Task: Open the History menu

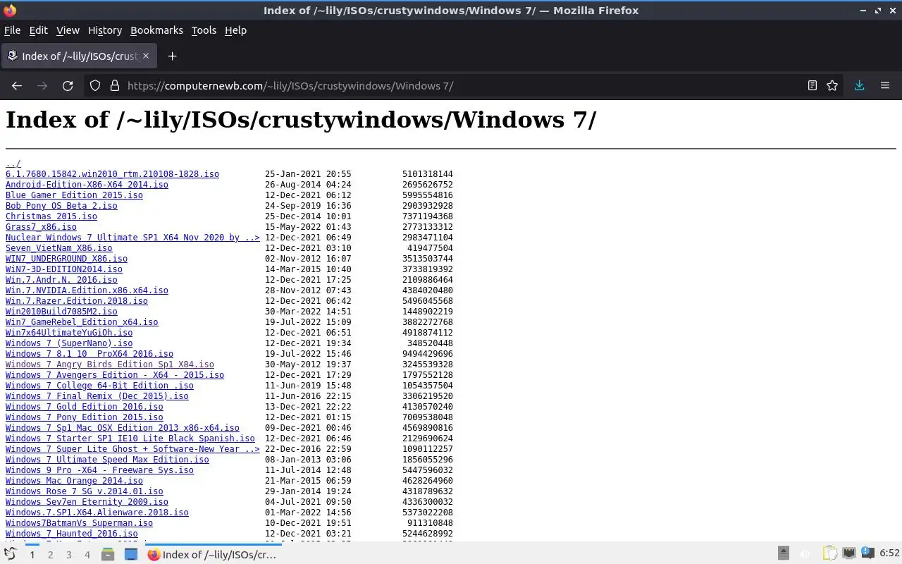Action: [x=105, y=30]
